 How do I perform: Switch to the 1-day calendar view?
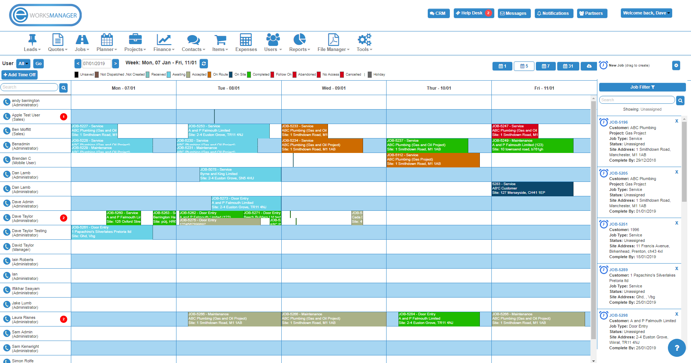[502, 66]
